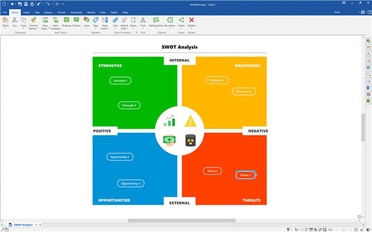
Task: Click the red Delete X icon
Action: 192,20
